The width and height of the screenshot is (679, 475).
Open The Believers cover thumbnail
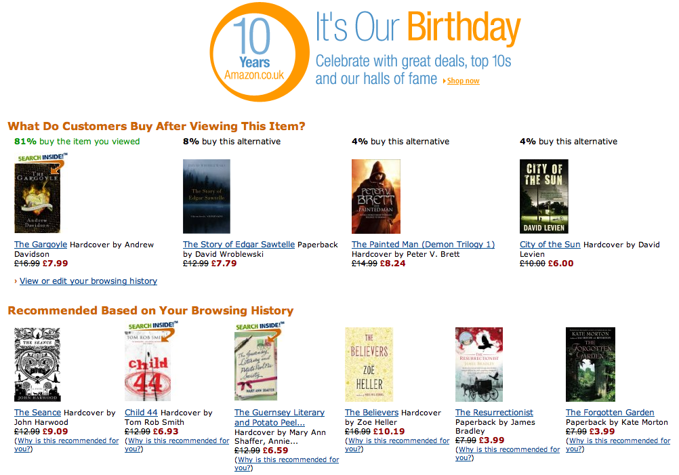click(369, 365)
